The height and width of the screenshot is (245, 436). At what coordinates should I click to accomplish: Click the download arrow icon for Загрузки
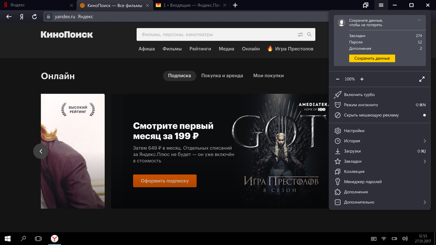[338, 151]
